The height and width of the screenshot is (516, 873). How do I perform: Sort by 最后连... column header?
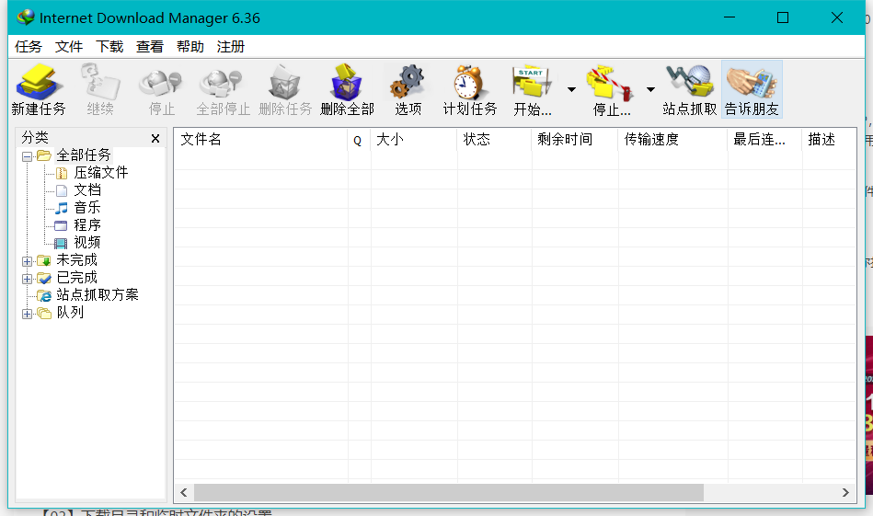tap(765, 139)
